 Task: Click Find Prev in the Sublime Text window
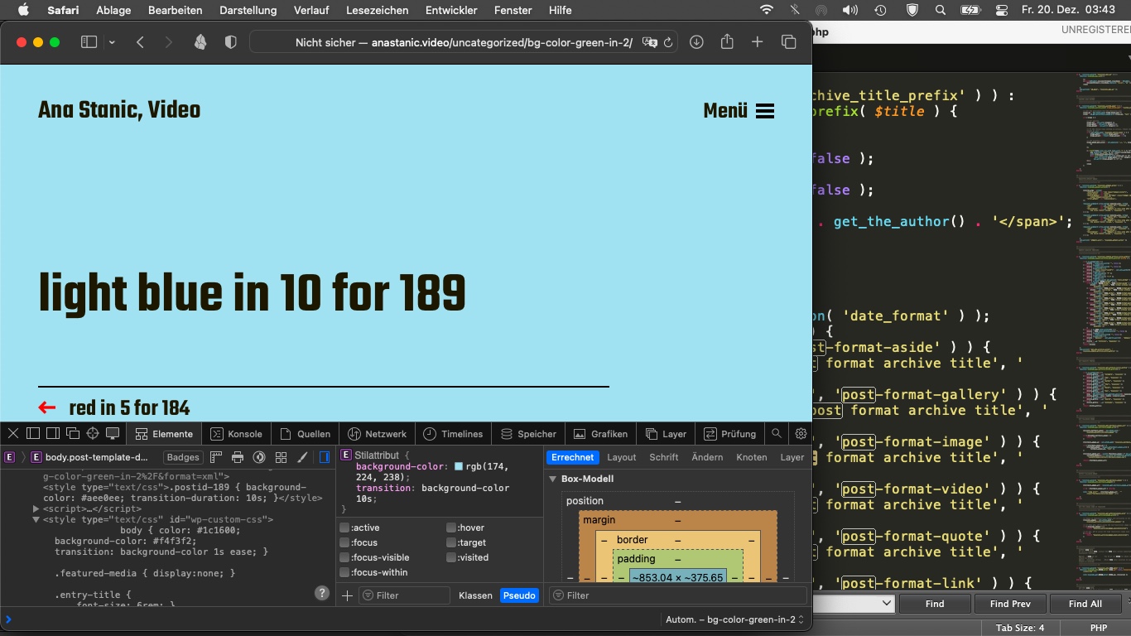coord(1010,604)
